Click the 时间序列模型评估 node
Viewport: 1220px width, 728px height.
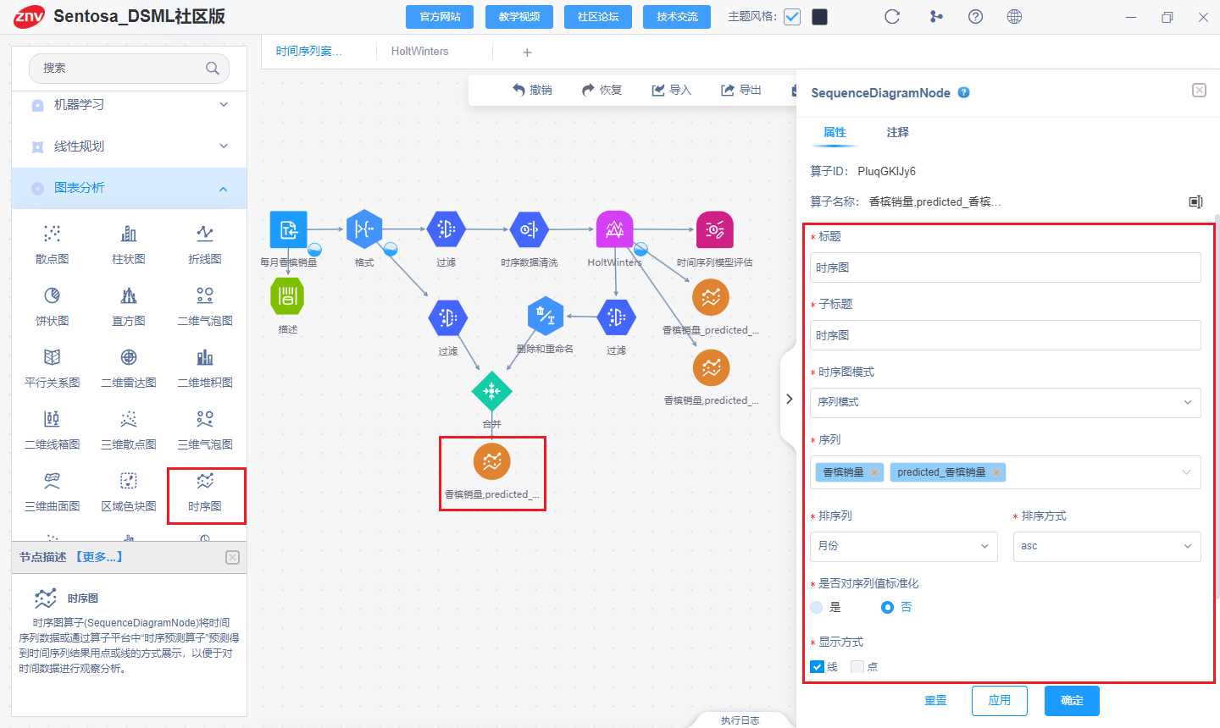tap(714, 229)
